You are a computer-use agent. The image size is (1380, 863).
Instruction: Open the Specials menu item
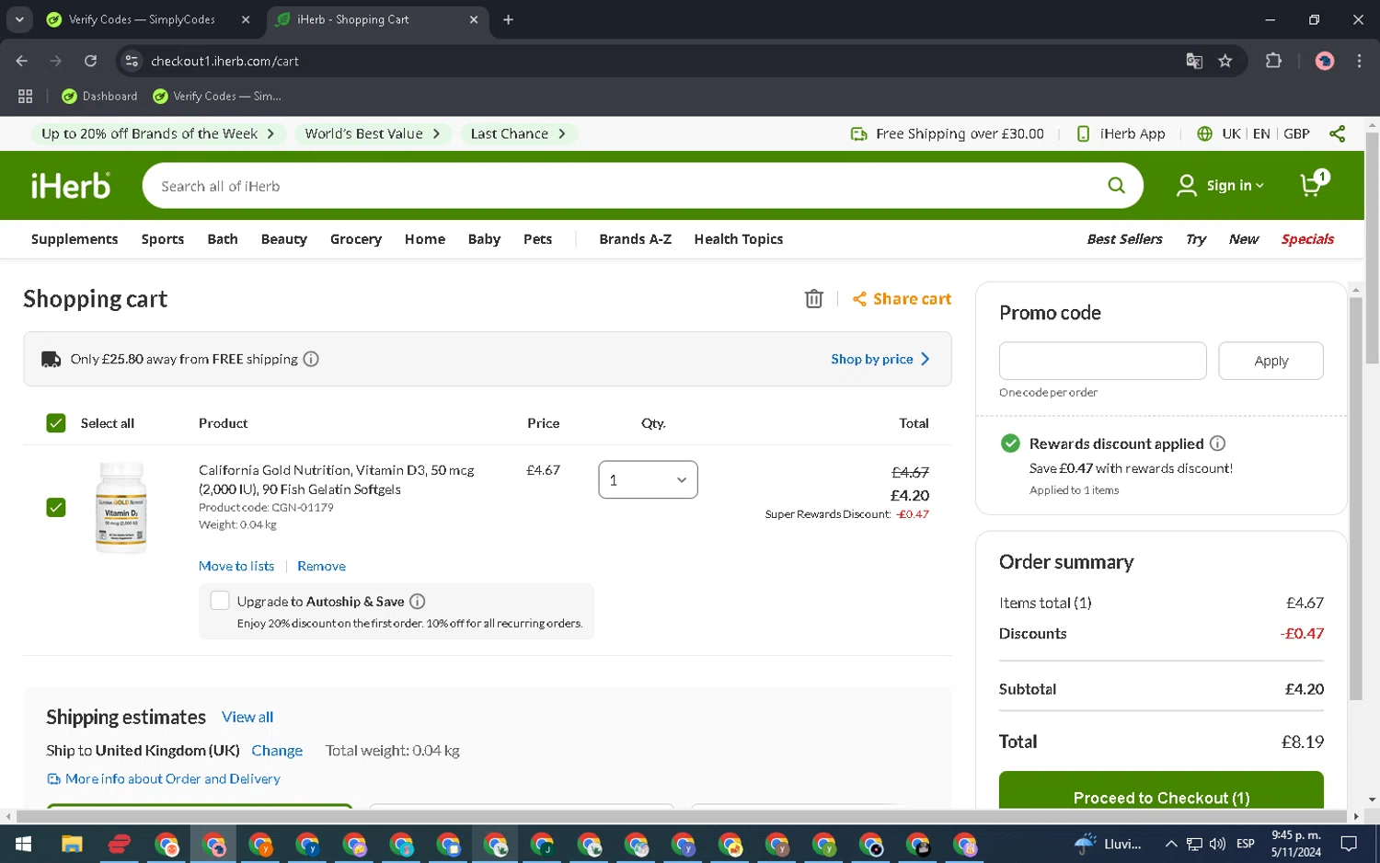1307,239
